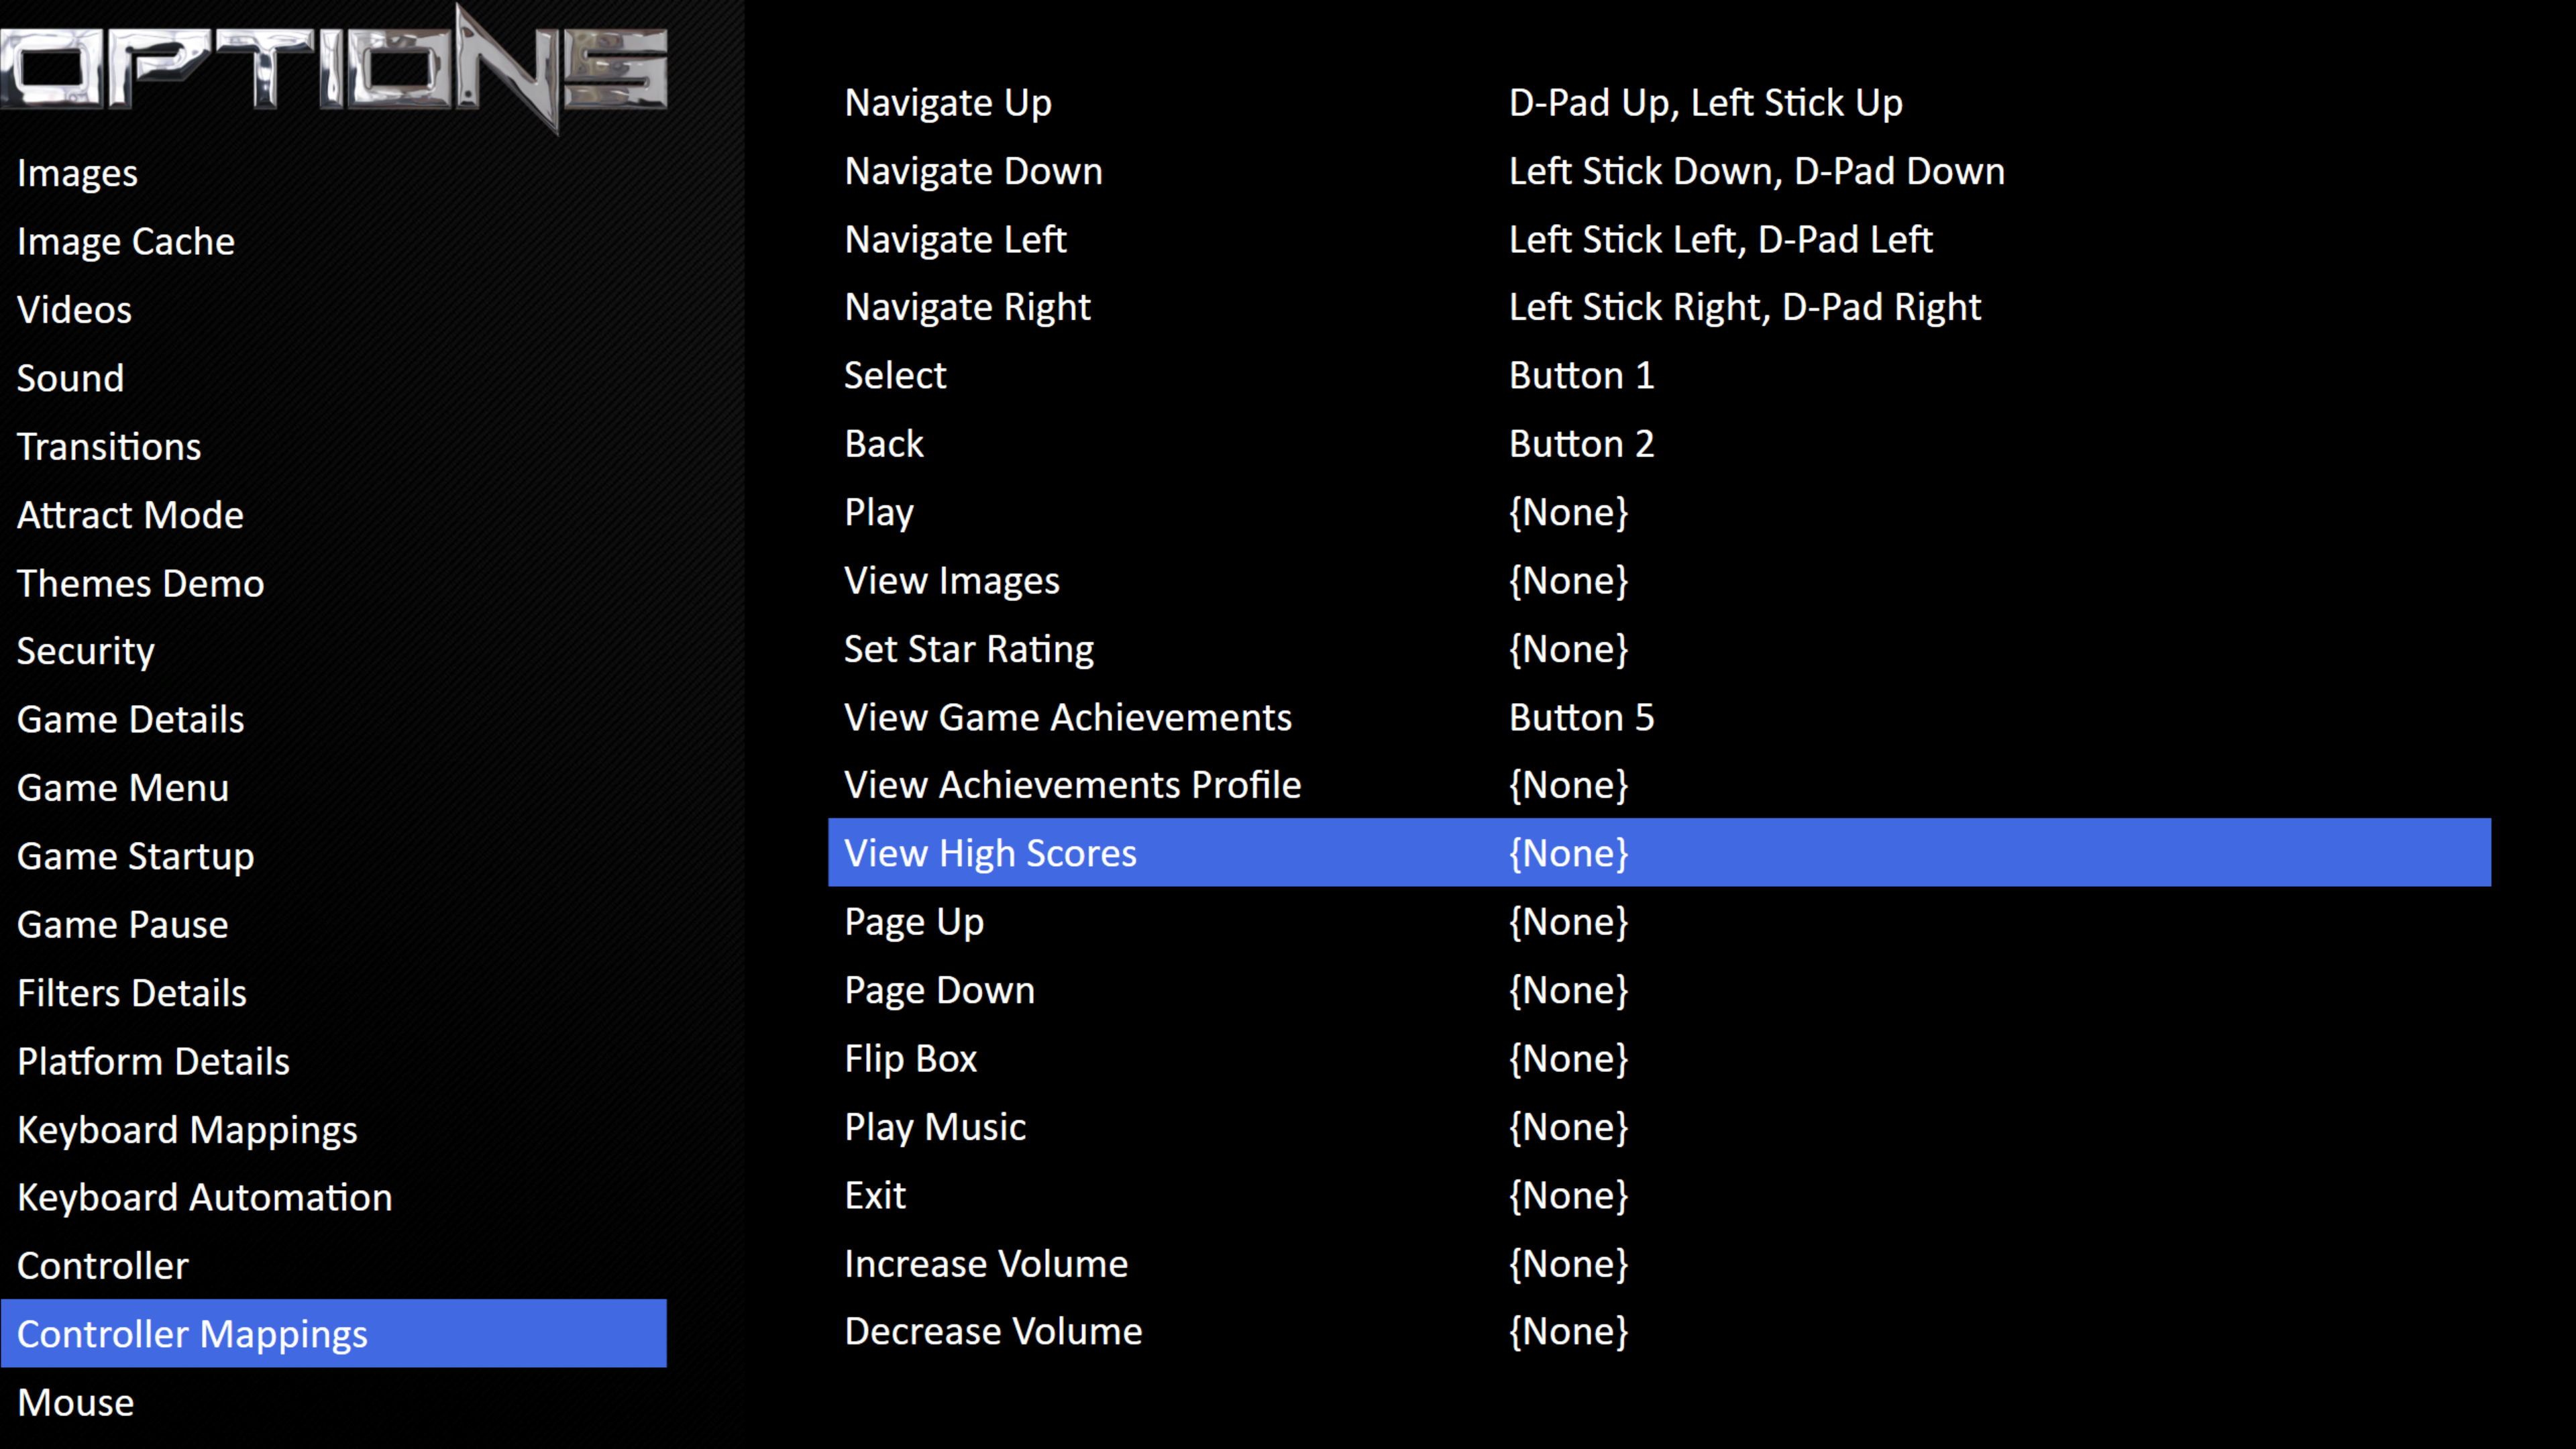Select Videos in the options list
This screenshot has height=1449, width=2576.
334,310
